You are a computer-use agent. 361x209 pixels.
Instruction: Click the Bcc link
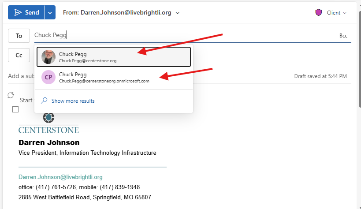pos(343,36)
